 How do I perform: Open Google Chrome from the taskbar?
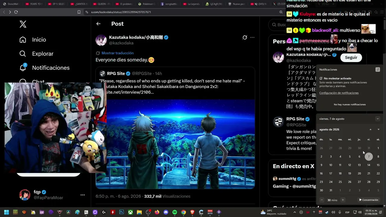[184, 212]
